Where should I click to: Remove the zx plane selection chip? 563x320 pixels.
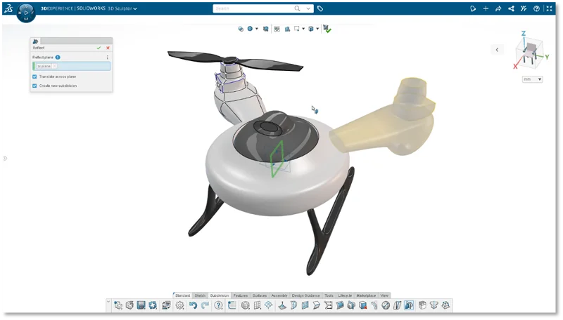tap(54, 66)
